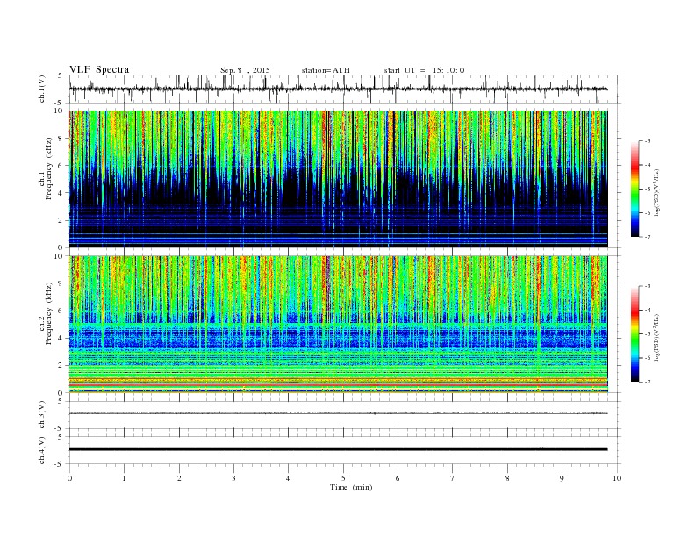Click the ch.2 spectrogram plot area

click(x=339, y=325)
